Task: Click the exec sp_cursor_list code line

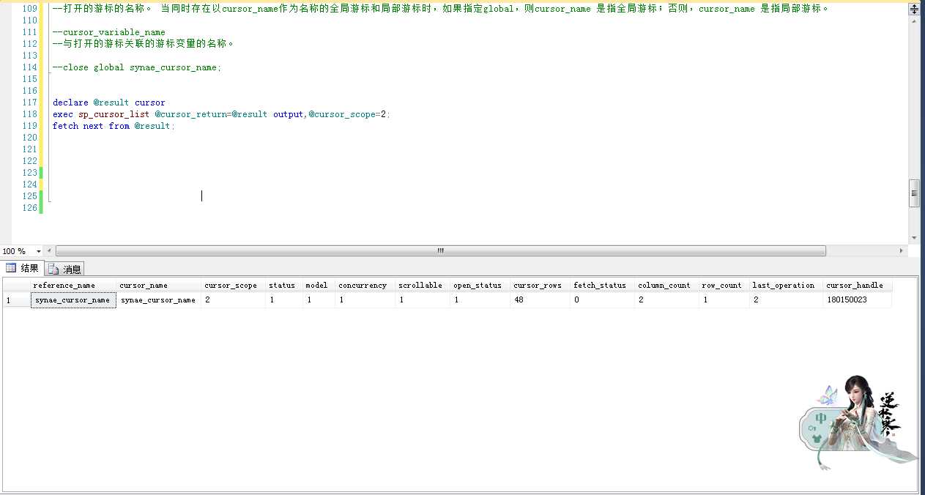Action: (x=221, y=114)
